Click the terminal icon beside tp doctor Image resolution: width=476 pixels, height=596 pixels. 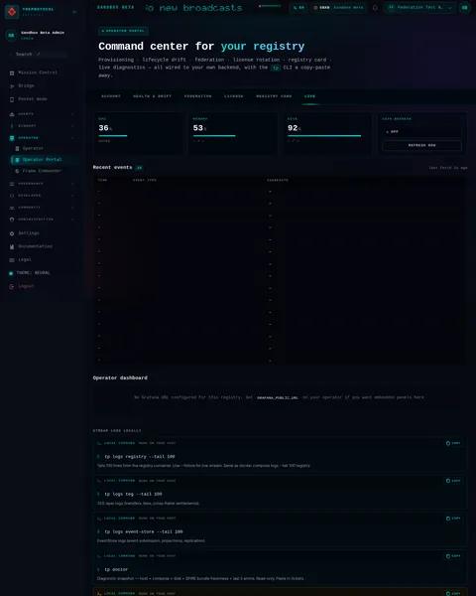coord(99,556)
